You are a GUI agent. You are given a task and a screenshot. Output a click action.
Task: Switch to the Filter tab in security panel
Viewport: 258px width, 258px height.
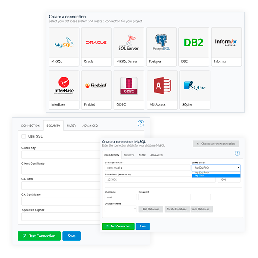[71, 126]
